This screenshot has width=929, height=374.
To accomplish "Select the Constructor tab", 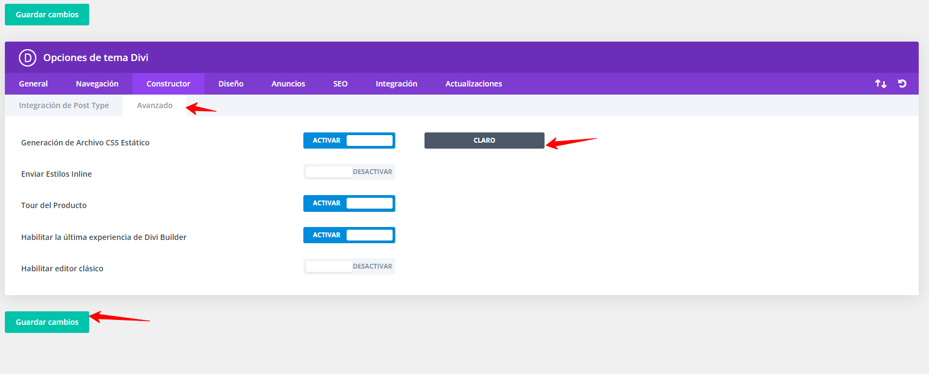I will [x=168, y=84].
